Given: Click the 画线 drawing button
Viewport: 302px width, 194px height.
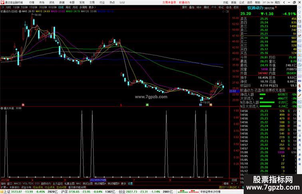Looking at the screenshot, I should point(206,7).
